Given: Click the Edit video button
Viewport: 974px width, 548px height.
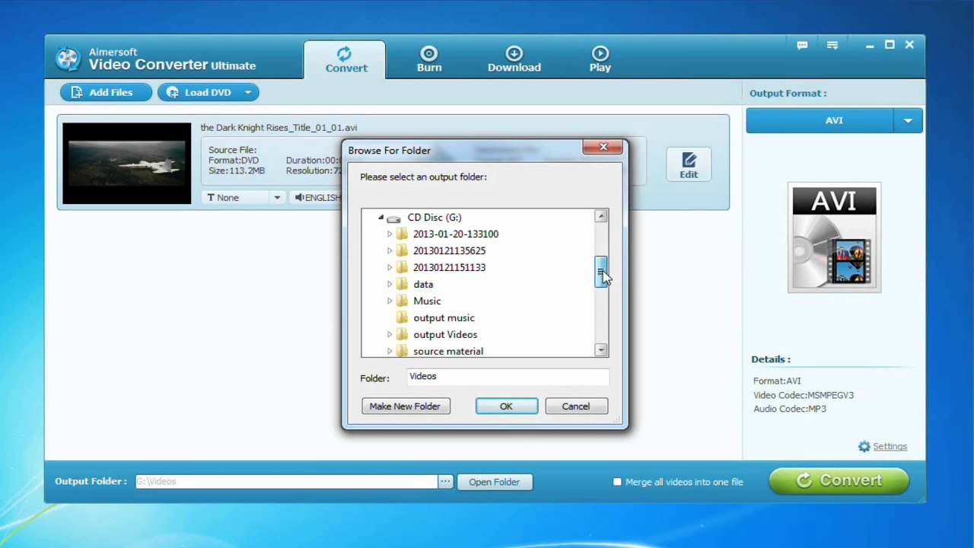Looking at the screenshot, I should pos(689,164).
